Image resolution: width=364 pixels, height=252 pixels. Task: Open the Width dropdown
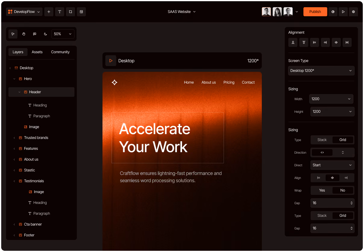tap(331, 99)
